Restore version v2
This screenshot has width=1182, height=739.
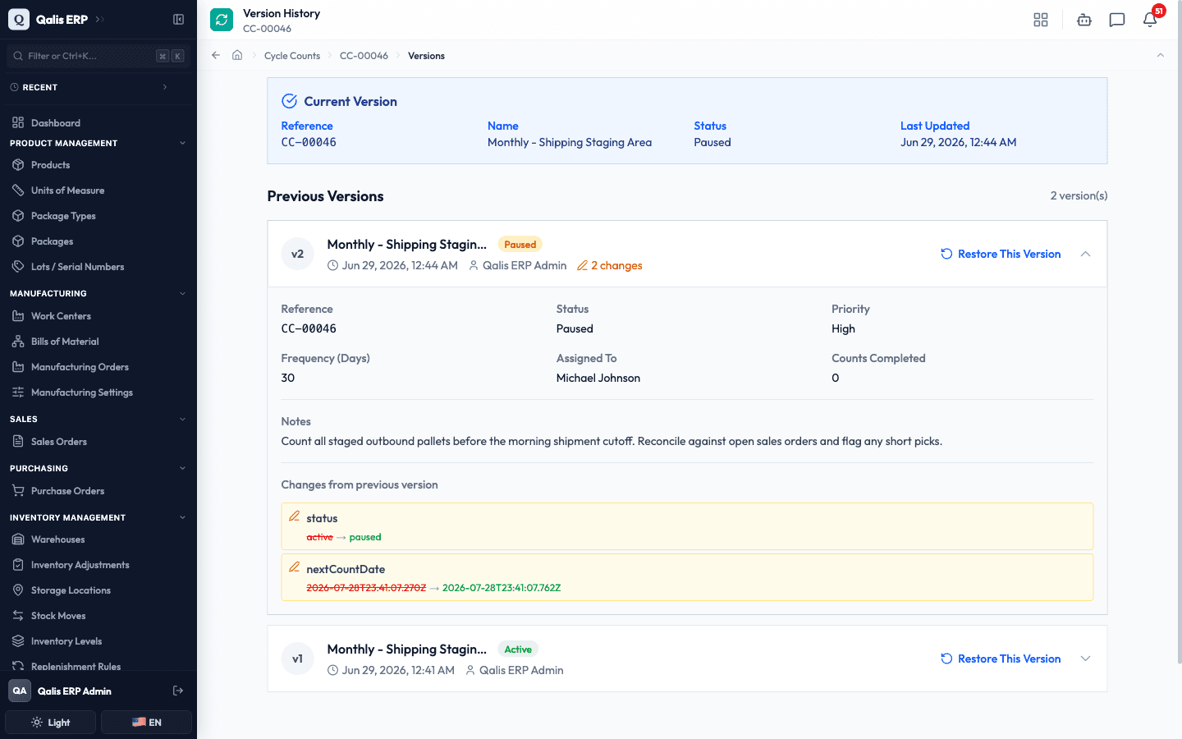click(x=1001, y=254)
